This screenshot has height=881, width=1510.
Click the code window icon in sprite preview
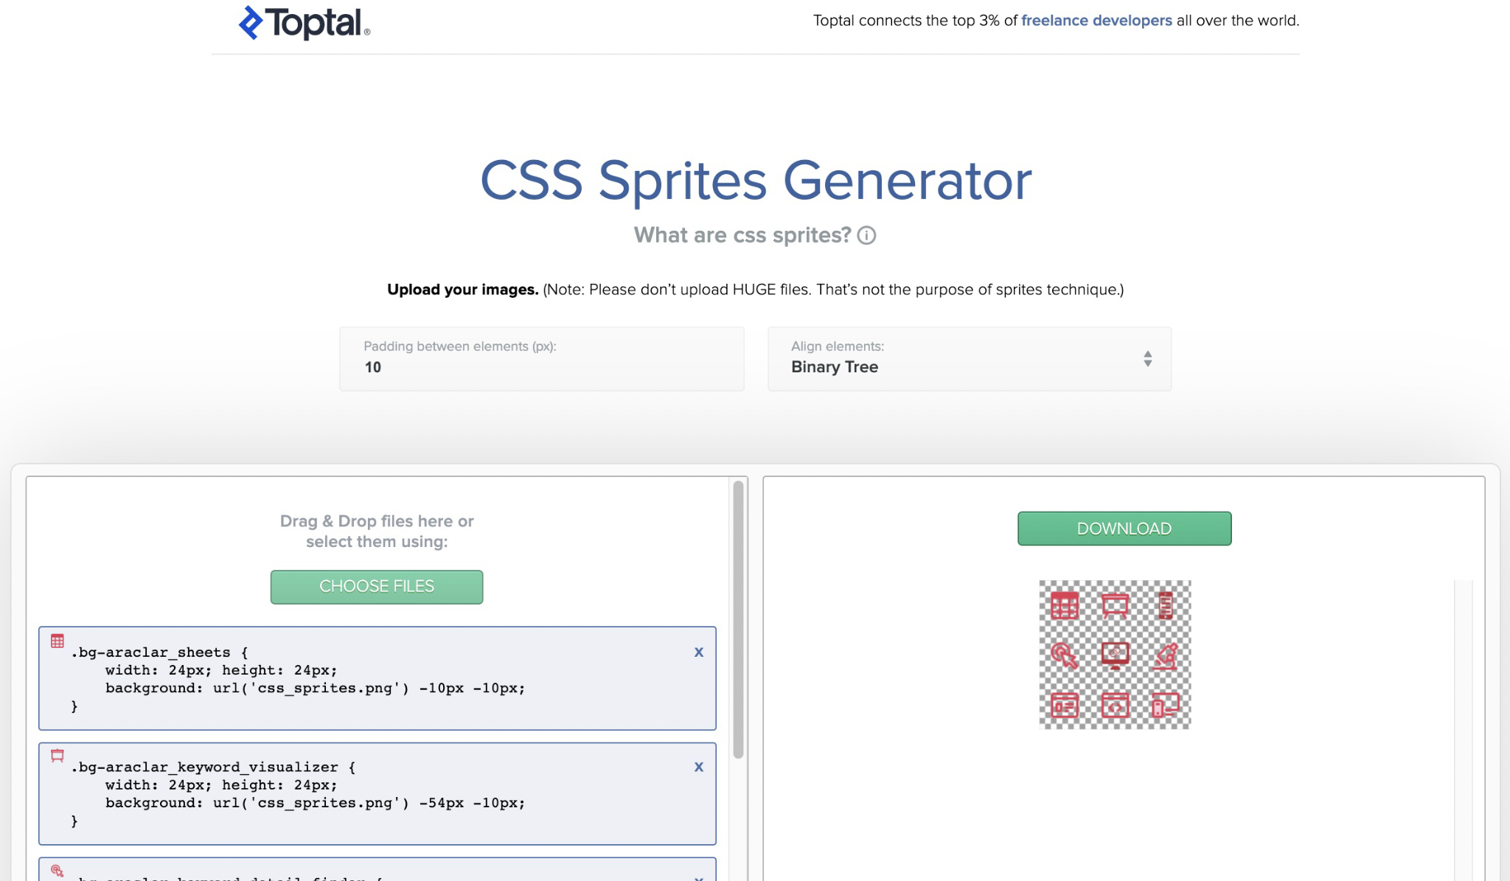click(1115, 706)
